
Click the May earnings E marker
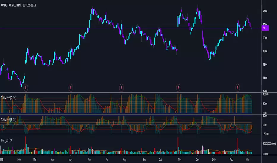point(71,88)
